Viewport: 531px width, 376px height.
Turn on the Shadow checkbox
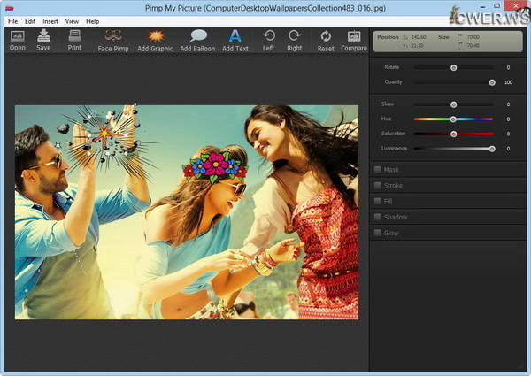[x=377, y=217]
